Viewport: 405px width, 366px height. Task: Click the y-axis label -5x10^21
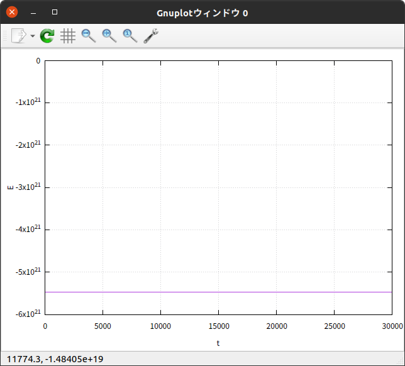[28, 271]
